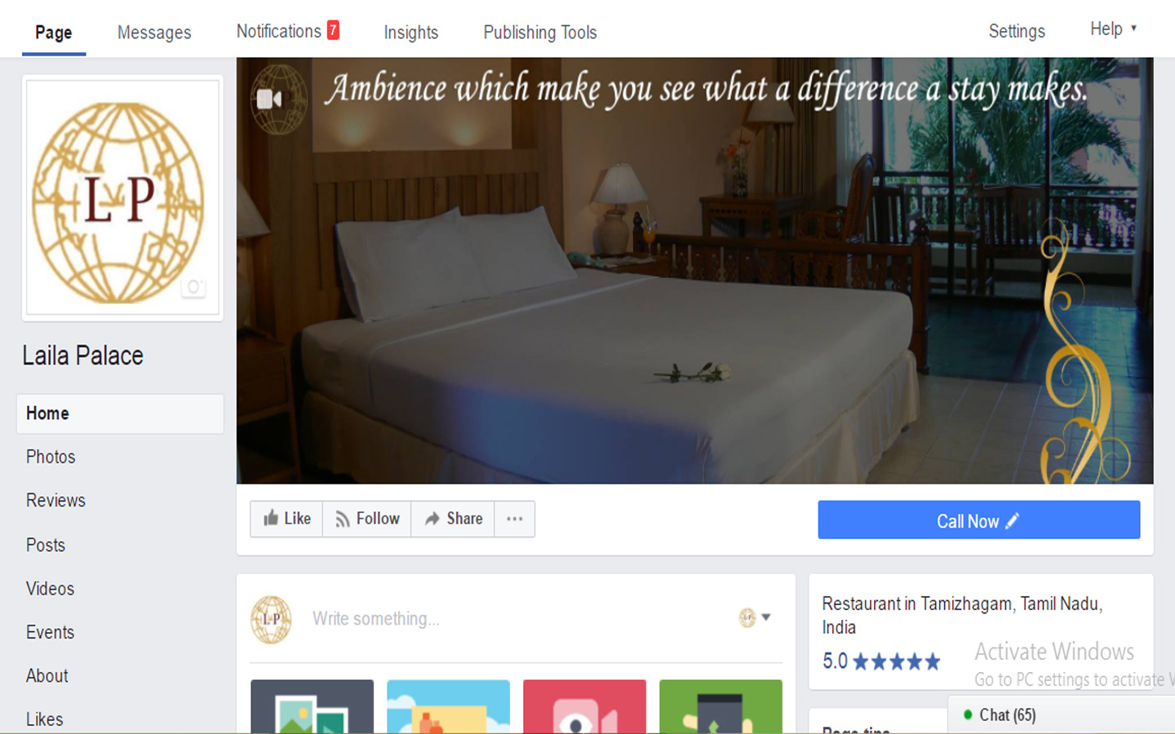Open the Publishing Tools tab
Image resolution: width=1175 pixels, height=734 pixels.
[539, 33]
